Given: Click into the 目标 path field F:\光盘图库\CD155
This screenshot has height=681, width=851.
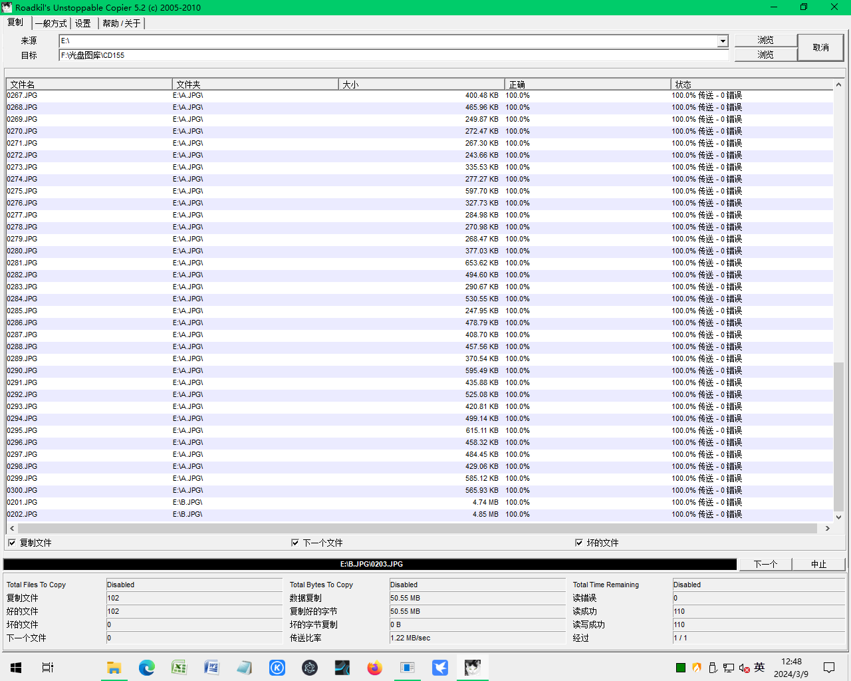Looking at the screenshot, I should [x=394, y=55].
